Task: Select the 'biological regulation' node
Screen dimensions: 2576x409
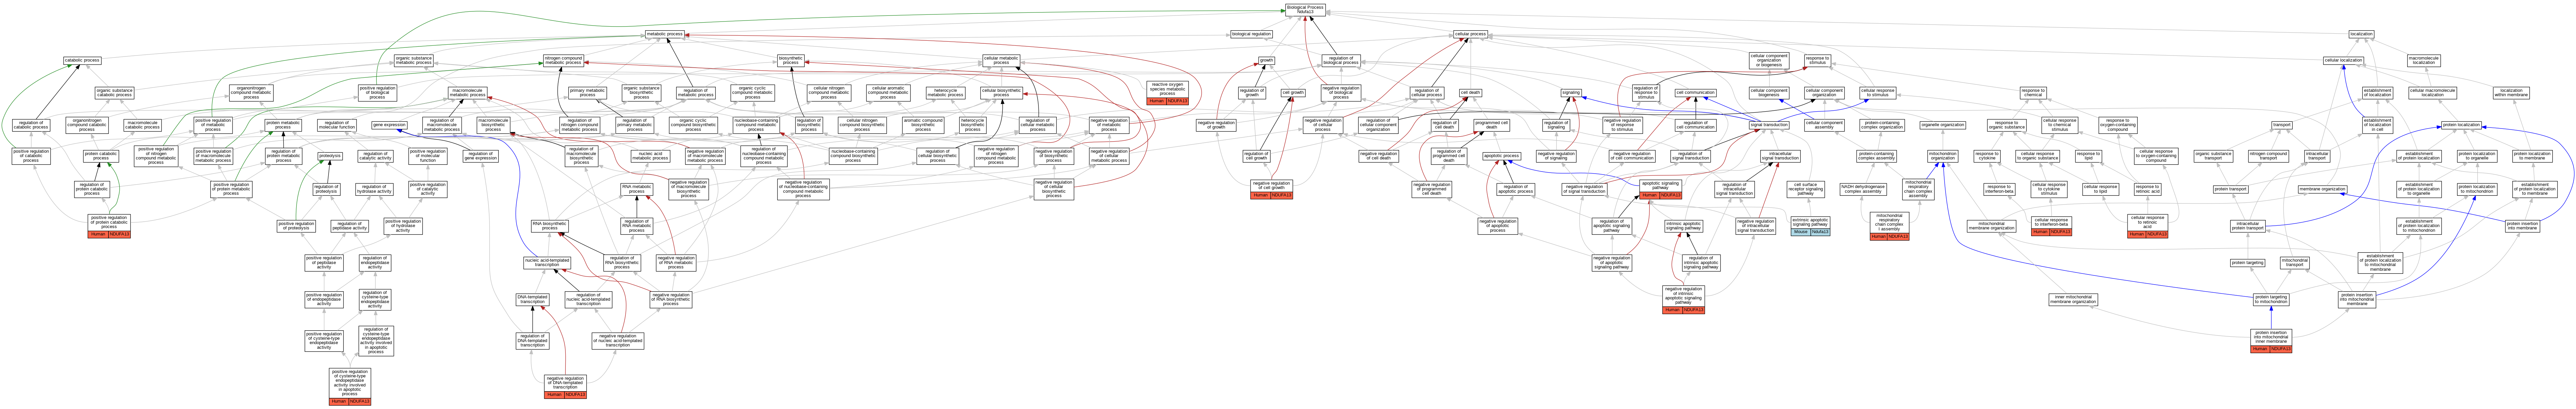Action: (x=1251, y=34)
